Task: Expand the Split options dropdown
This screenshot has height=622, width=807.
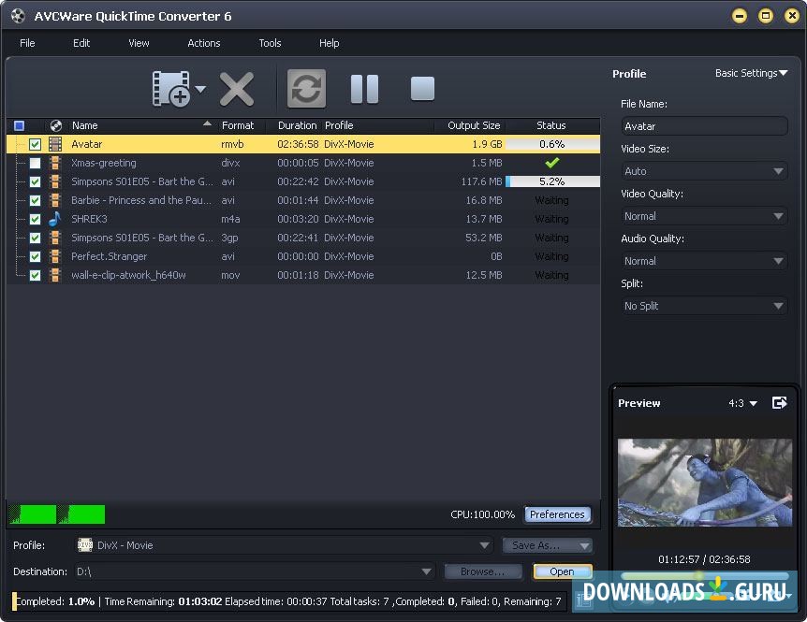Action: click(779, 305)
